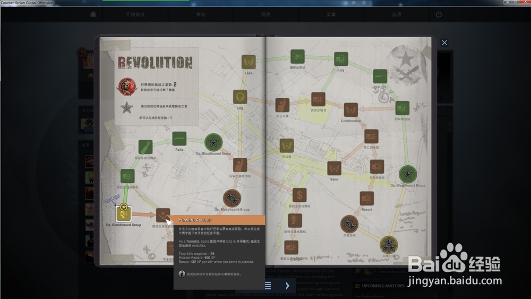Select the highlighted start Op. Bloodhound Group node
The image size is (531, 299).
pos(123,213)
